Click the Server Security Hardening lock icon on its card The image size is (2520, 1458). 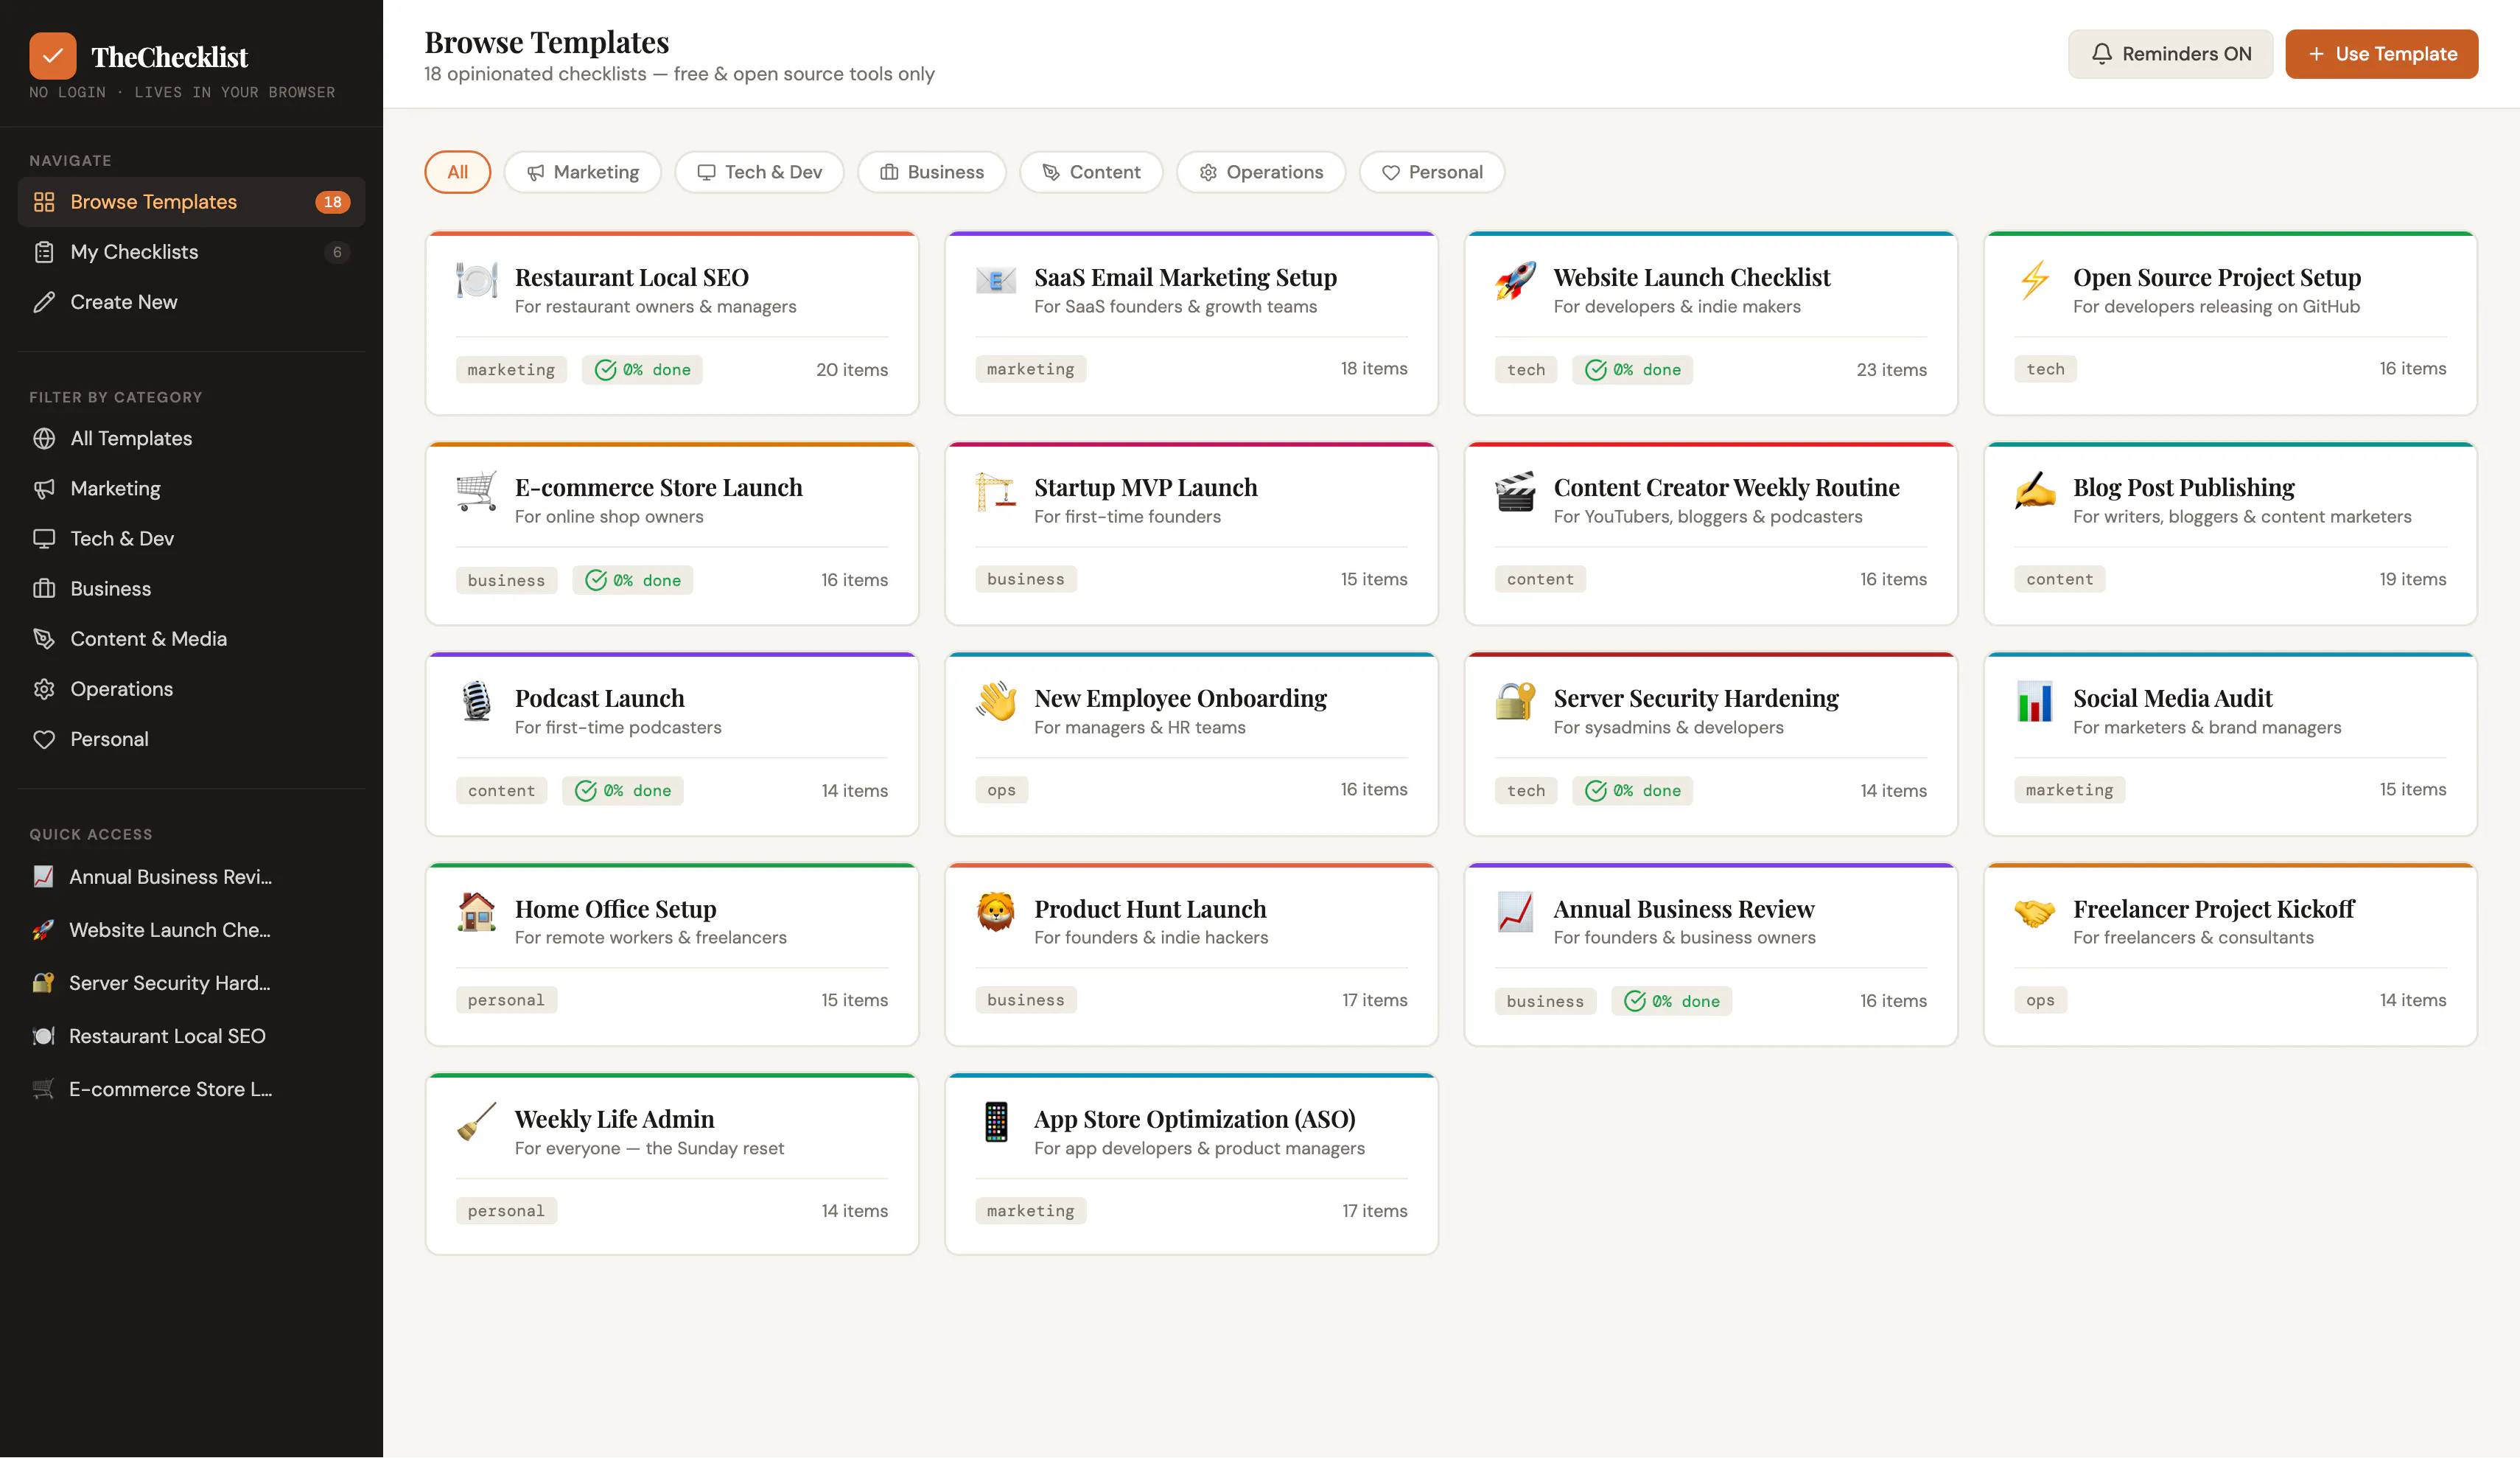pos(1515,700)
